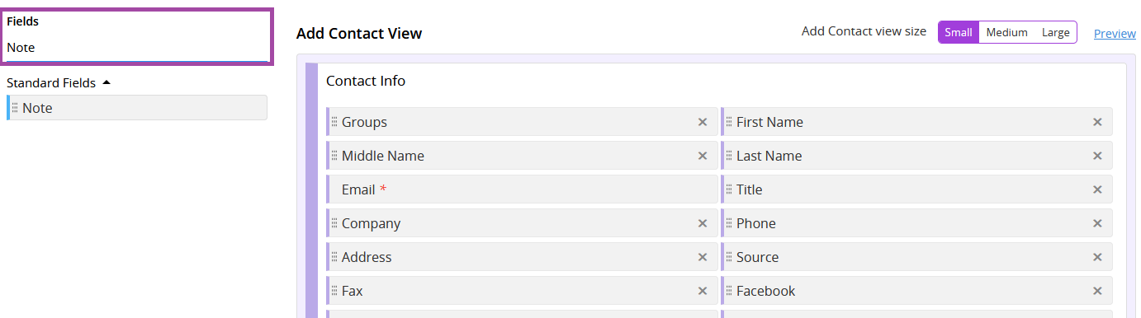Click the drag handle on Source field
Viewport: 1141px width, 318px height.
pyautogui.click(x=729, y=257)
